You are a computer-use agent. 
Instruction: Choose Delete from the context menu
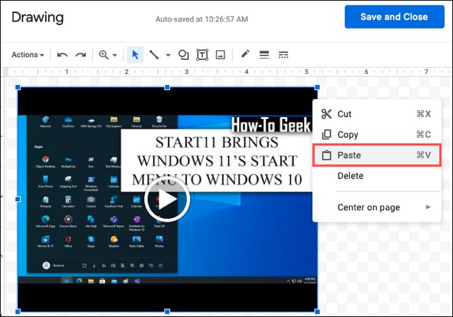(377, 176)
